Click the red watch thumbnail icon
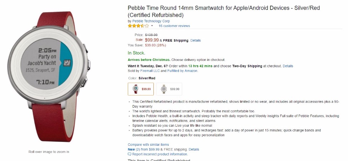 point(135,89)
